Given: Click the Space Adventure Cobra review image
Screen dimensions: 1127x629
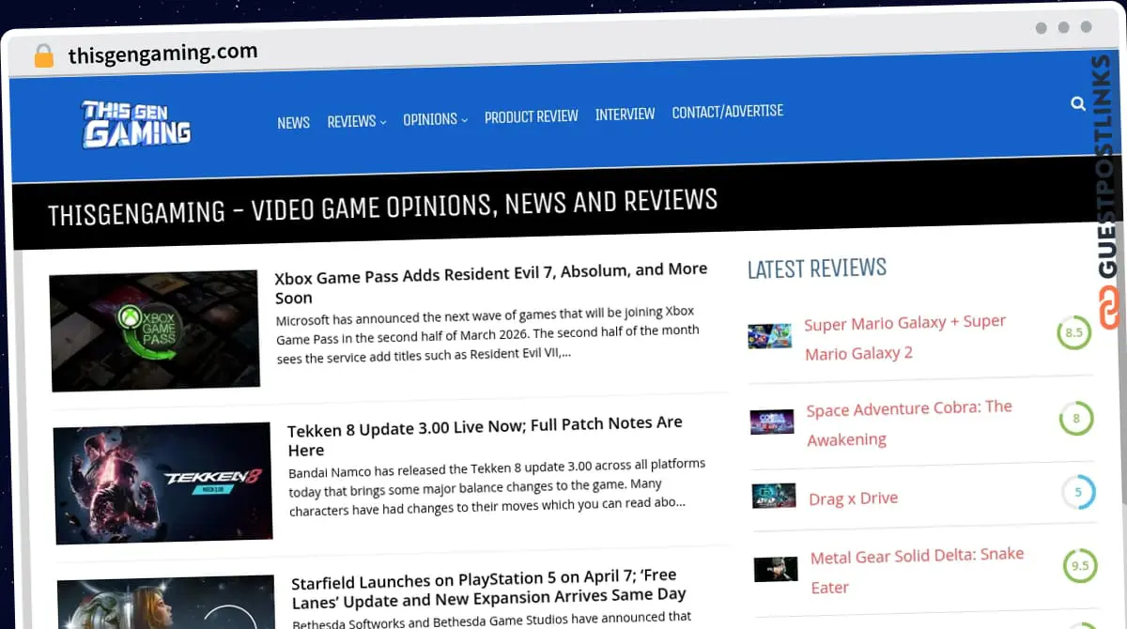Looking at the screenshot, I should 772,421.
